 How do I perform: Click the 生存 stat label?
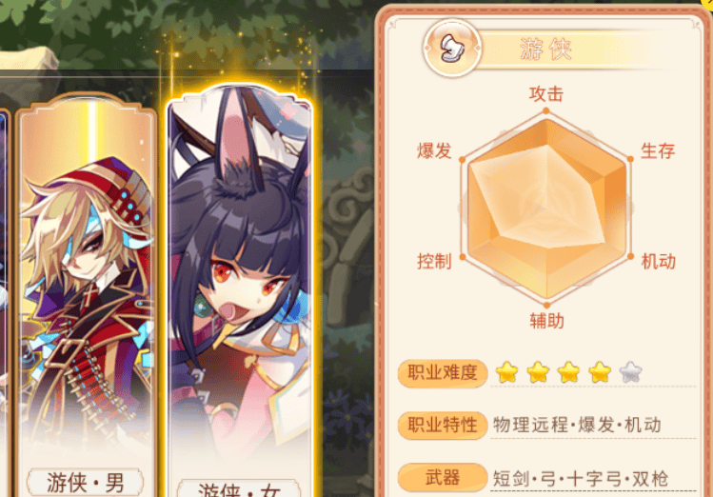point(658,150)
